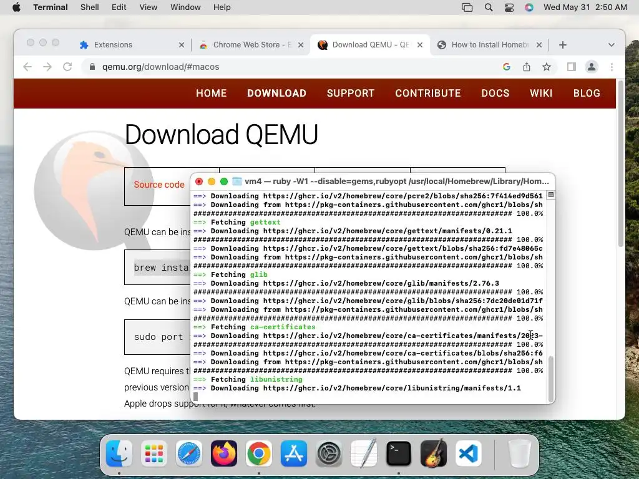Click the Siri icon in the menu bar

click(529, 7)
